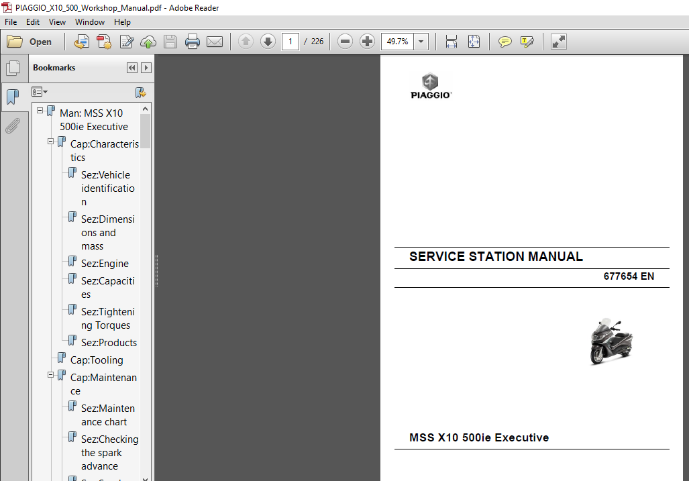
Task: Collapse the Bookmarks pane double arrow
Action: (x=131, y=68)
